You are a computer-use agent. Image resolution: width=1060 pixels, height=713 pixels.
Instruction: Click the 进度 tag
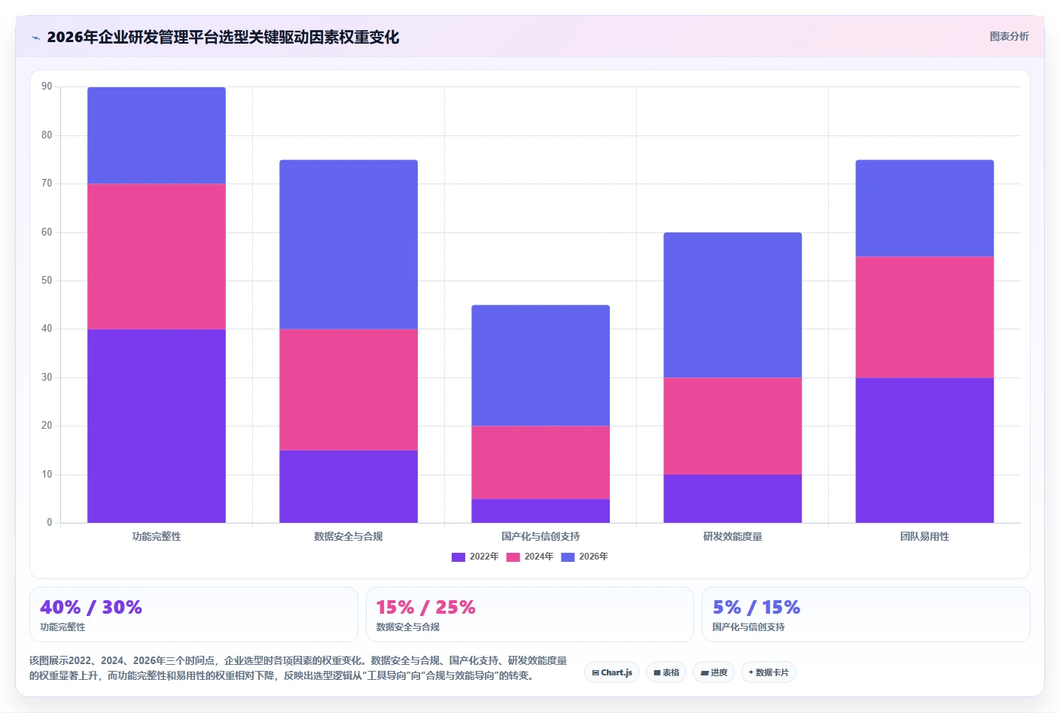click(714, 672)
